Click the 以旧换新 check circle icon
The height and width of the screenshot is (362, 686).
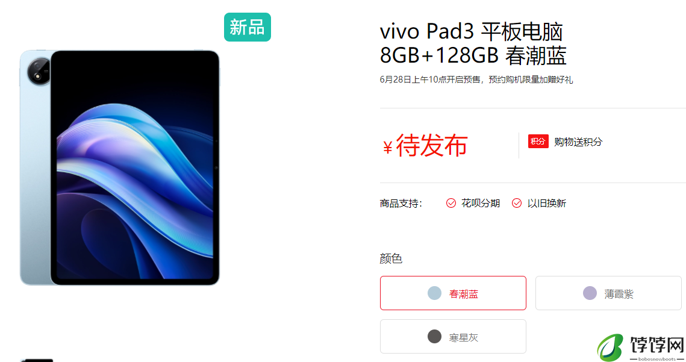517,203
